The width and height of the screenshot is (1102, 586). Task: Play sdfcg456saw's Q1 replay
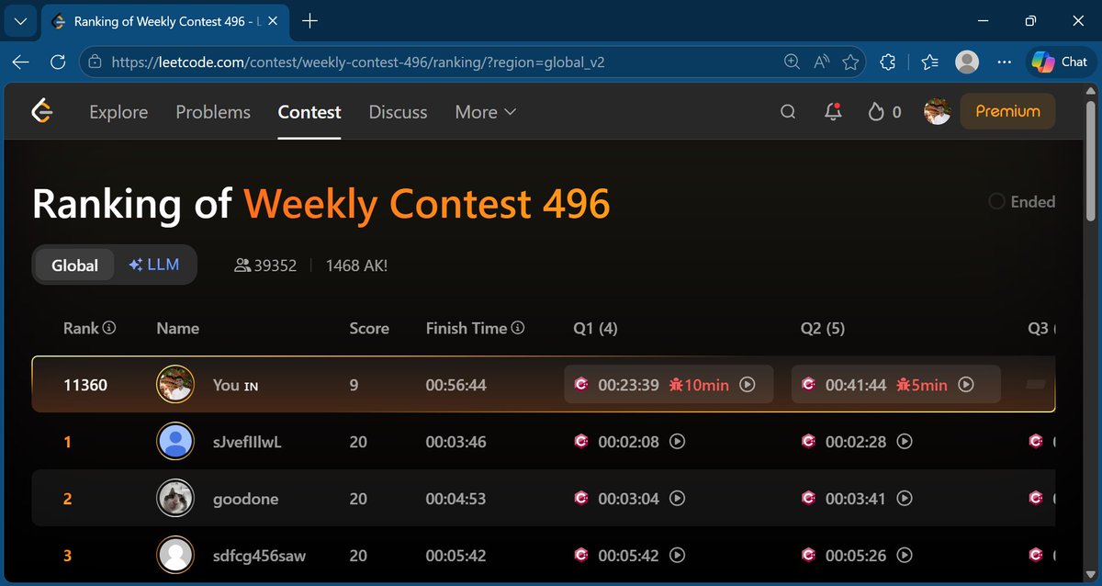[x=678, y=556]
